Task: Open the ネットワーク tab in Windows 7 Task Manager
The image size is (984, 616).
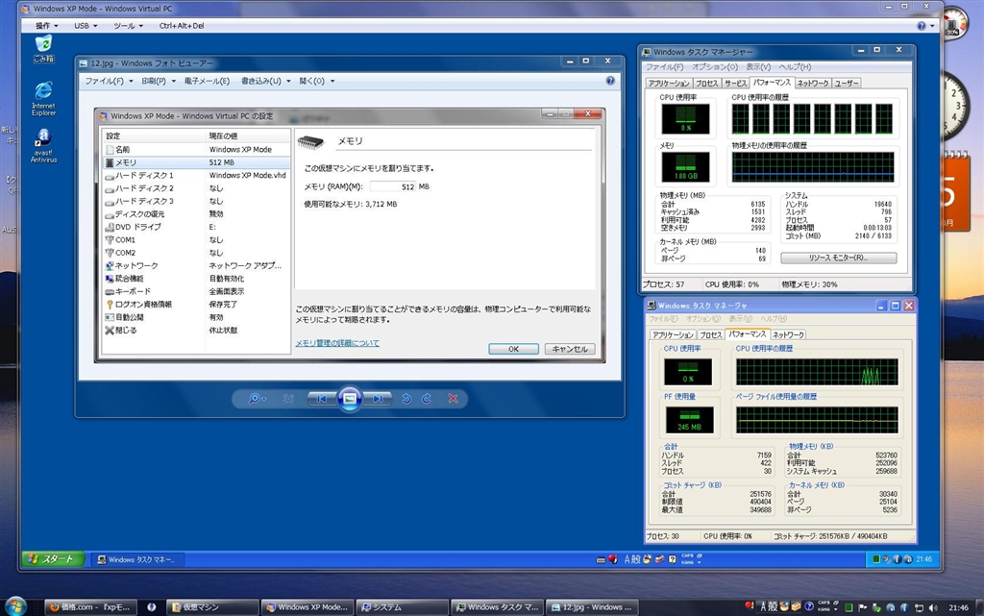Action: pyautogui.click(x=813, y=84)
